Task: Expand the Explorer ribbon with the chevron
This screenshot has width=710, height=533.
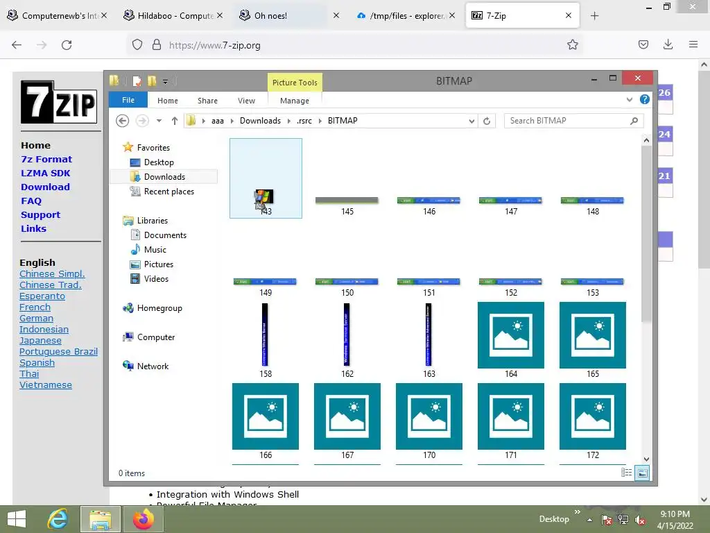Action: pyautogui.click(x=630, y=100)
